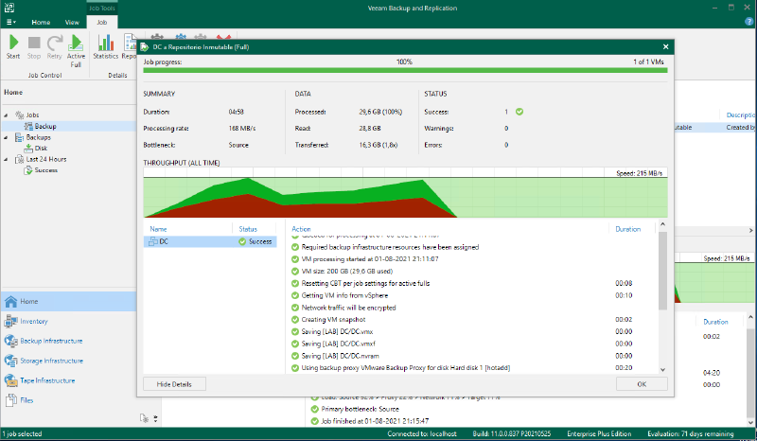
Task: Click 'Enterprise Plus Edition' in status bar
Action: (599, 433)
